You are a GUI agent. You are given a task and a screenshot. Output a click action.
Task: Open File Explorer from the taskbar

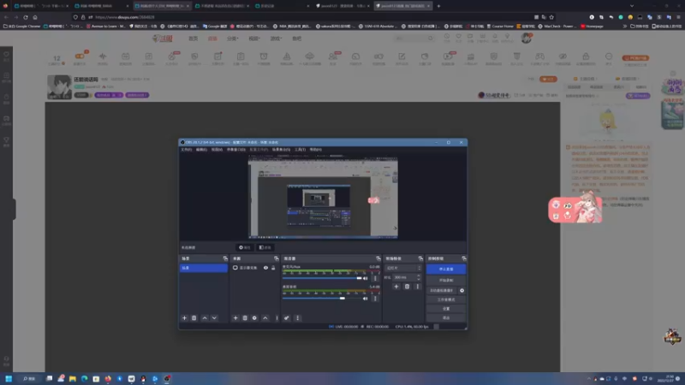tap(73, 378)
